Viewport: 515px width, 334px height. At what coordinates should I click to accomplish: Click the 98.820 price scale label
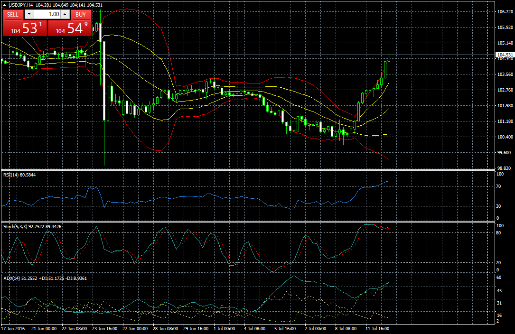pos(503,168)
